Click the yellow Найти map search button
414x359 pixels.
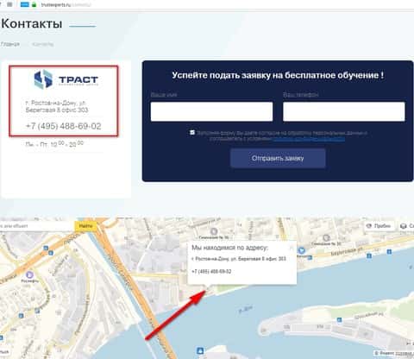click(85, 226)
